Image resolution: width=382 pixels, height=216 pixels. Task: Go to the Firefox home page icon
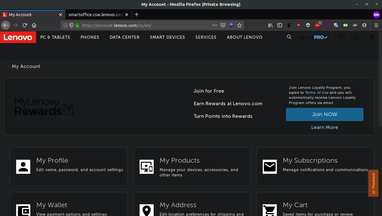(x=34, y=25)
